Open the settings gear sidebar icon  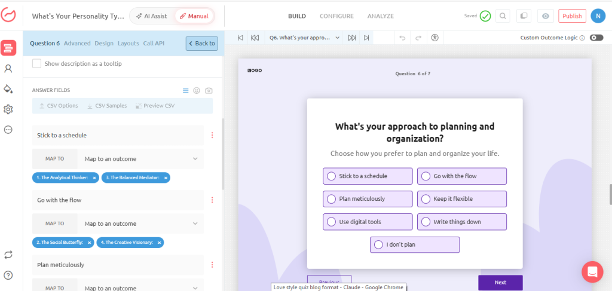(8, 109)
